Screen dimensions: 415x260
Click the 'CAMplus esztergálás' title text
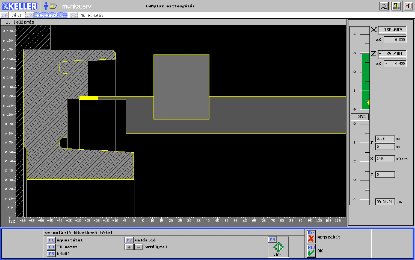coord(170,6)
